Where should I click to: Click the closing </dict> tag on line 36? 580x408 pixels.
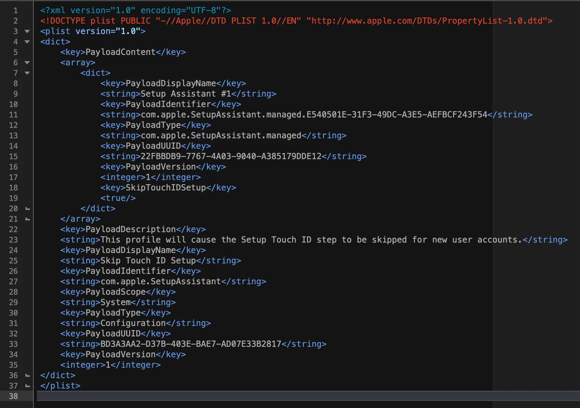click(58, 375)
